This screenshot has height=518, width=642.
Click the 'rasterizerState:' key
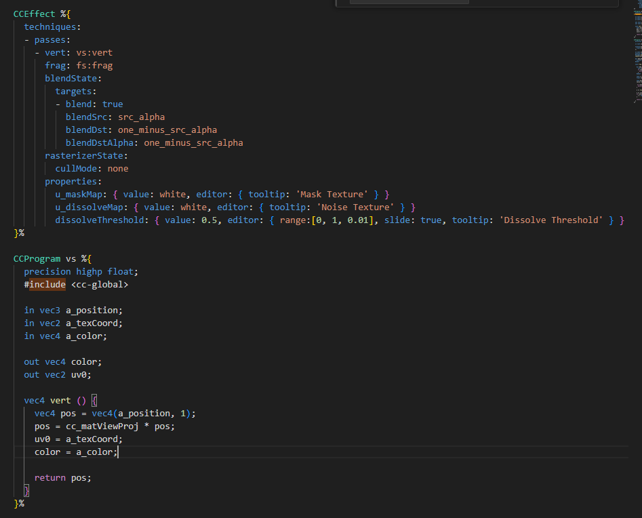(86, 156)
